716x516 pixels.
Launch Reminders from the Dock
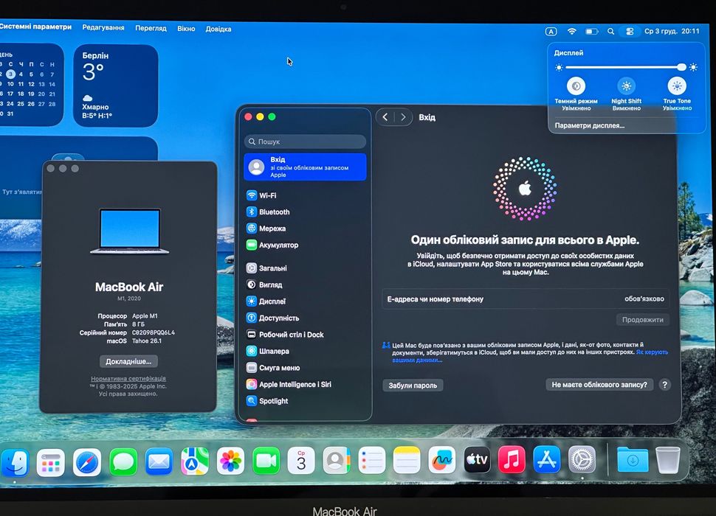pyautogui.click(x=372, y=461)
